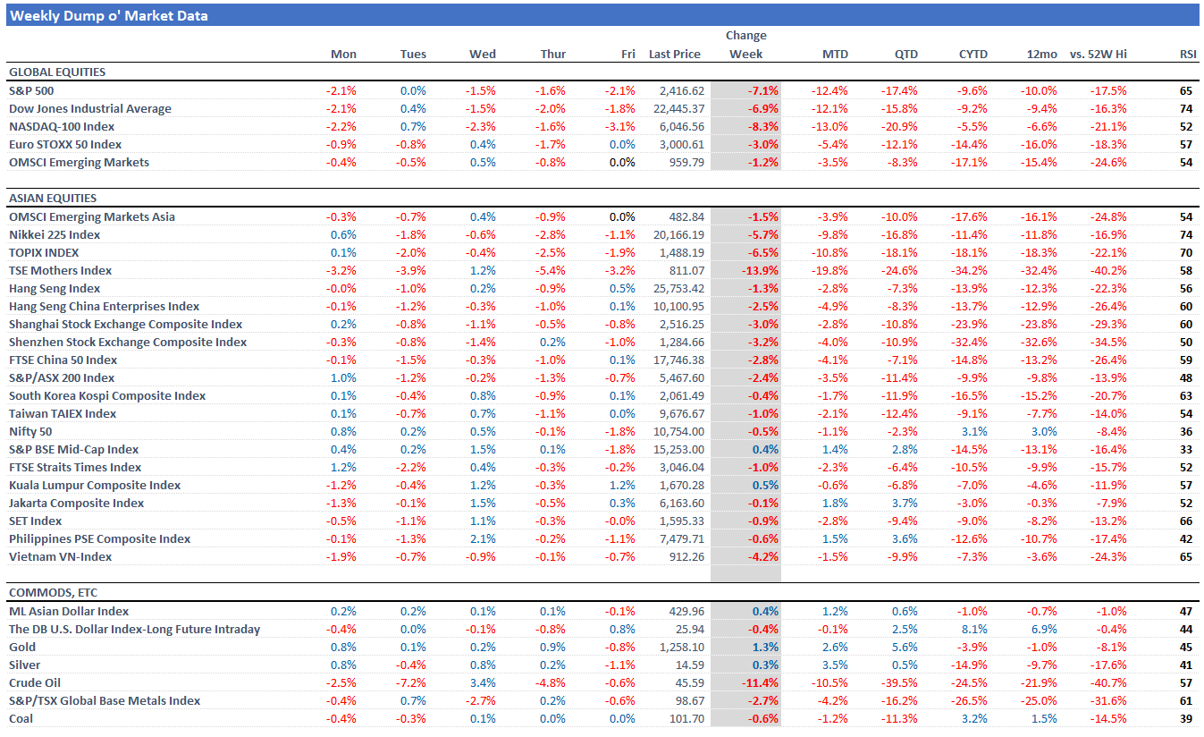This screenshot has width=1204, height=737.
Task: Select the Dow Jones Industrial Average RSI value
Action: point(1186,108)
